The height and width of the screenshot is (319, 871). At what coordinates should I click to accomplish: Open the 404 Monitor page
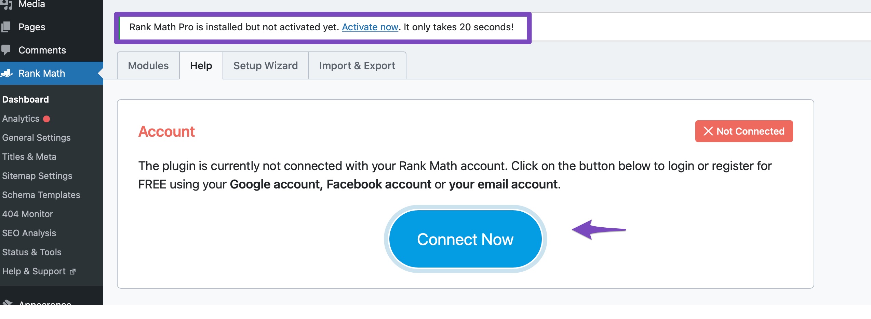click(27, 214)
